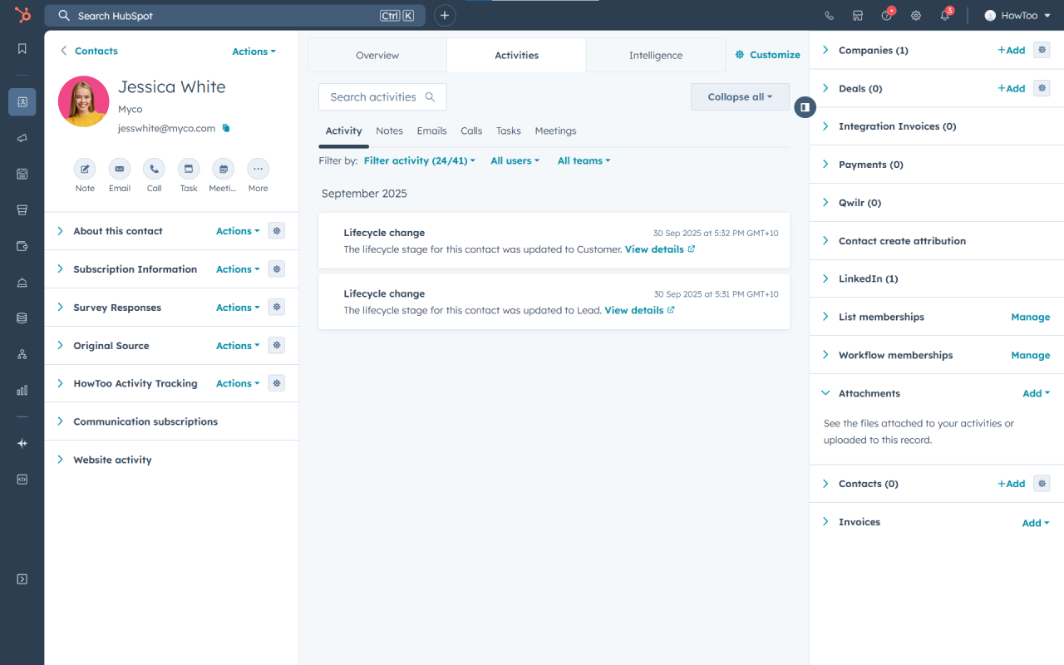Viewport: 1064px width, 665px height.
Task: Open the All teams dropdown
Action: (584, 160)
